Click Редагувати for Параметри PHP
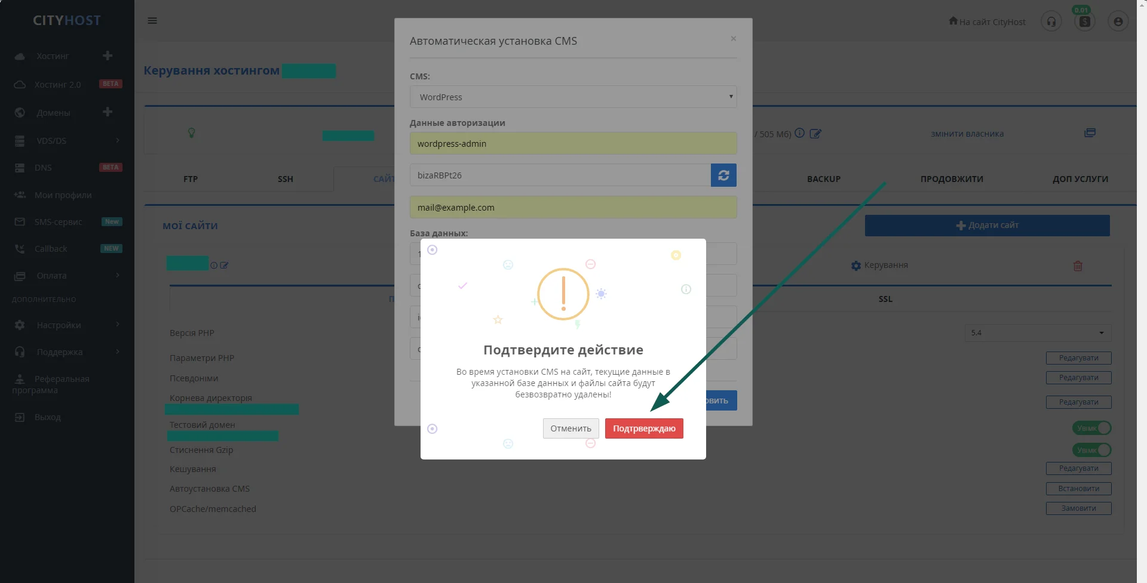Viewport: 1147px width, 583px height. point(1078,358)
